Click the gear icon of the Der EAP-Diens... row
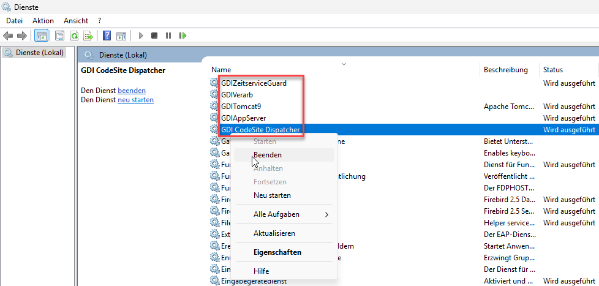 [215, 234]
